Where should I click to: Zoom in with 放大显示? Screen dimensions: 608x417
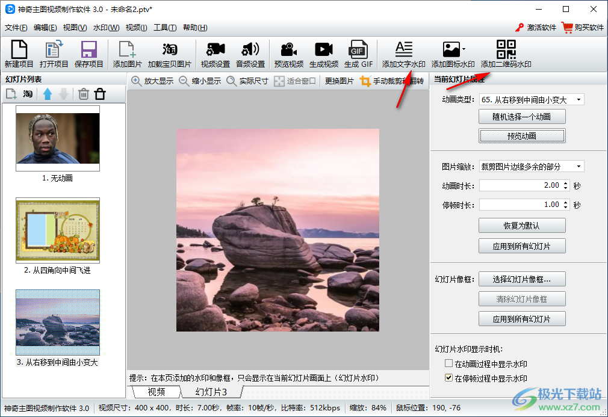(152, 81)
